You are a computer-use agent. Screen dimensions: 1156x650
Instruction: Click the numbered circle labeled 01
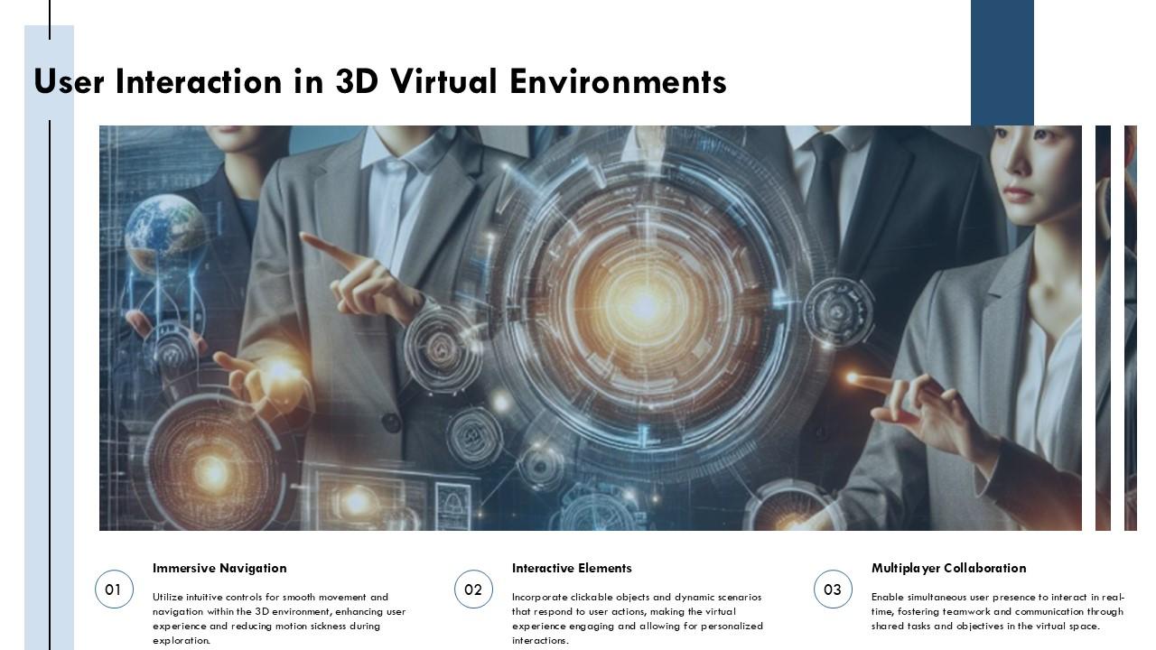114,589
